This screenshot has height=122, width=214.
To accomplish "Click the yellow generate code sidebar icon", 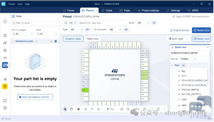I will pyautogui.click(x=5, y=87).
